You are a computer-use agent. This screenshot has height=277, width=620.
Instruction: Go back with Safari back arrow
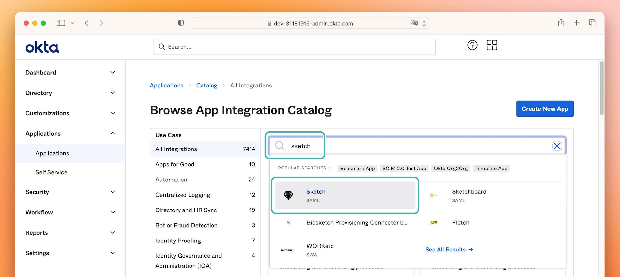pos(87,23)
